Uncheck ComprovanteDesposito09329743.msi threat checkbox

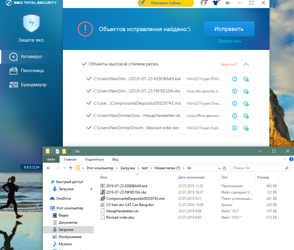coord(89,103)
